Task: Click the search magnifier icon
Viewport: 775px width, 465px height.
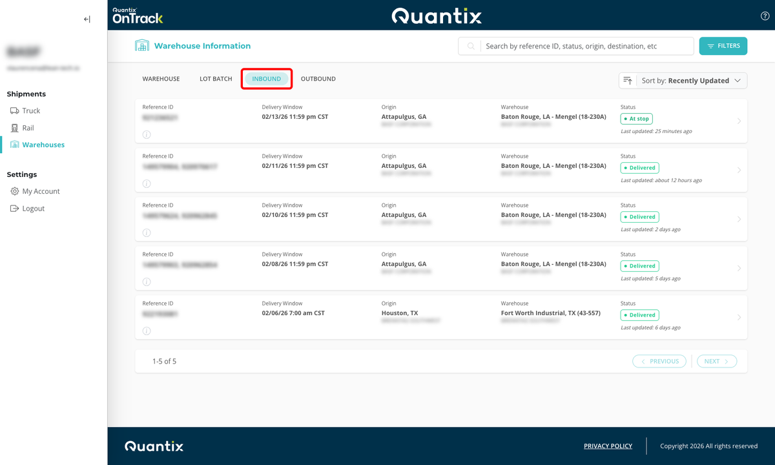Action: click(x=470, y=46)
